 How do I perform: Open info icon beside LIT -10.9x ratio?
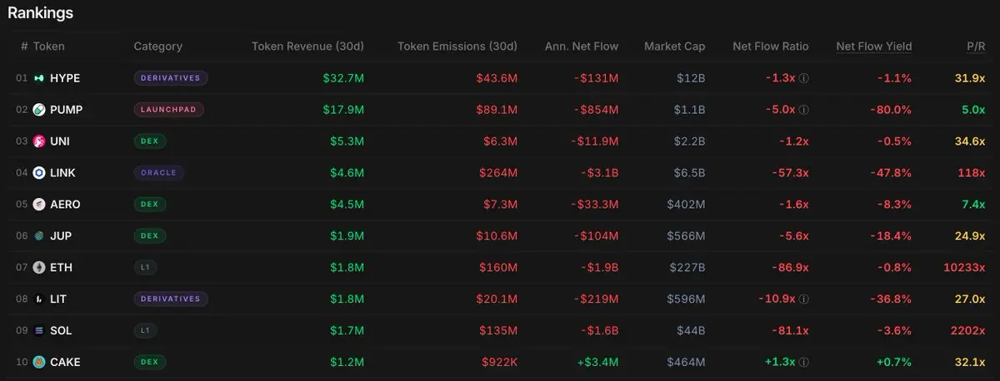point(804,299)
